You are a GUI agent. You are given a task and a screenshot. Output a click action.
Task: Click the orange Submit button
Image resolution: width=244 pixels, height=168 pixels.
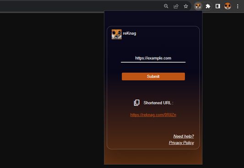tap(153, 77)
